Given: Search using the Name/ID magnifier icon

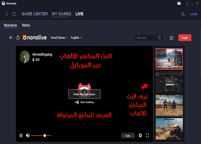Looking at the screenshot, I should click(159, 38).
